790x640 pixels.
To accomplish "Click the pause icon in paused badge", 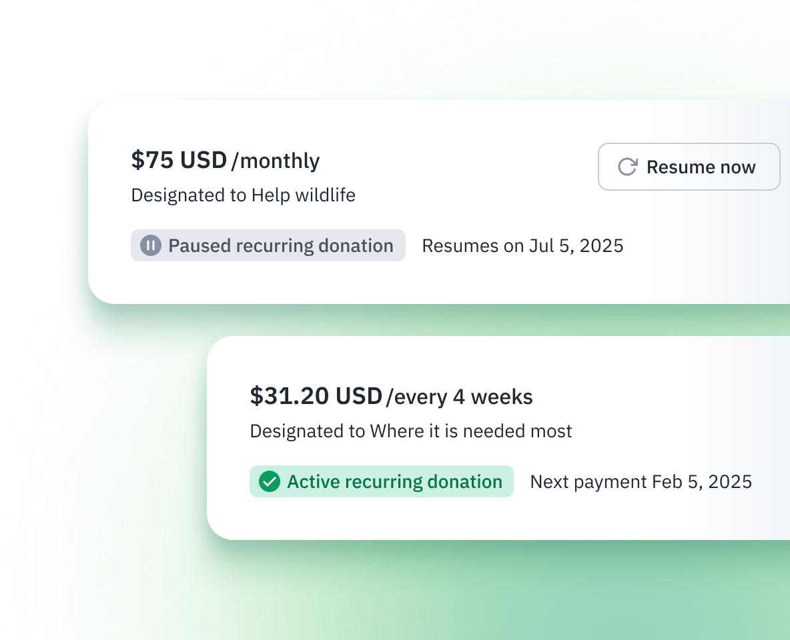I will point(151,245).
